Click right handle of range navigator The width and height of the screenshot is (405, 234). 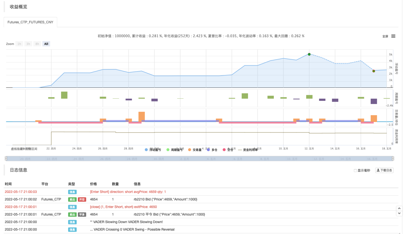[x=393, y=158]
